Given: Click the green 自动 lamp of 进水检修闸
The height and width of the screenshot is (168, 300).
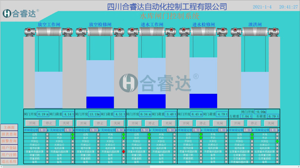Looking at the screenshot, I should 201,138.
